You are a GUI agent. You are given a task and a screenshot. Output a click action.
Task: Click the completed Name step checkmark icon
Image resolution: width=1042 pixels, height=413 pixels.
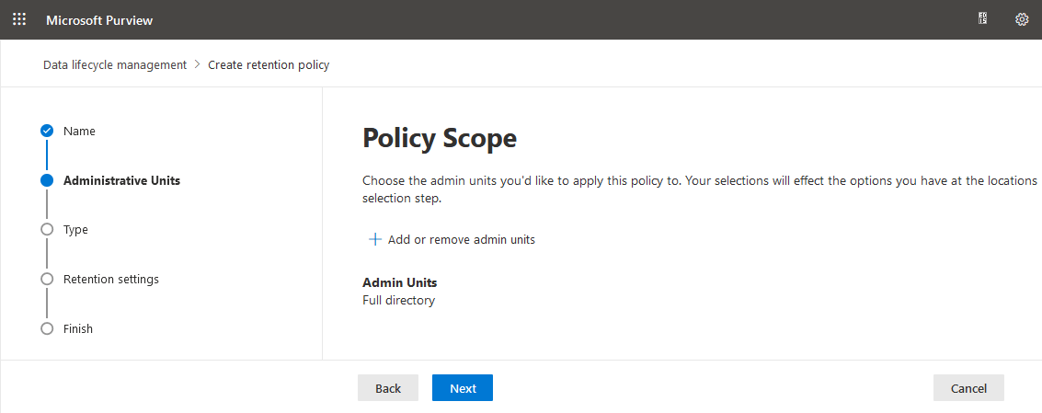(47, 131)
